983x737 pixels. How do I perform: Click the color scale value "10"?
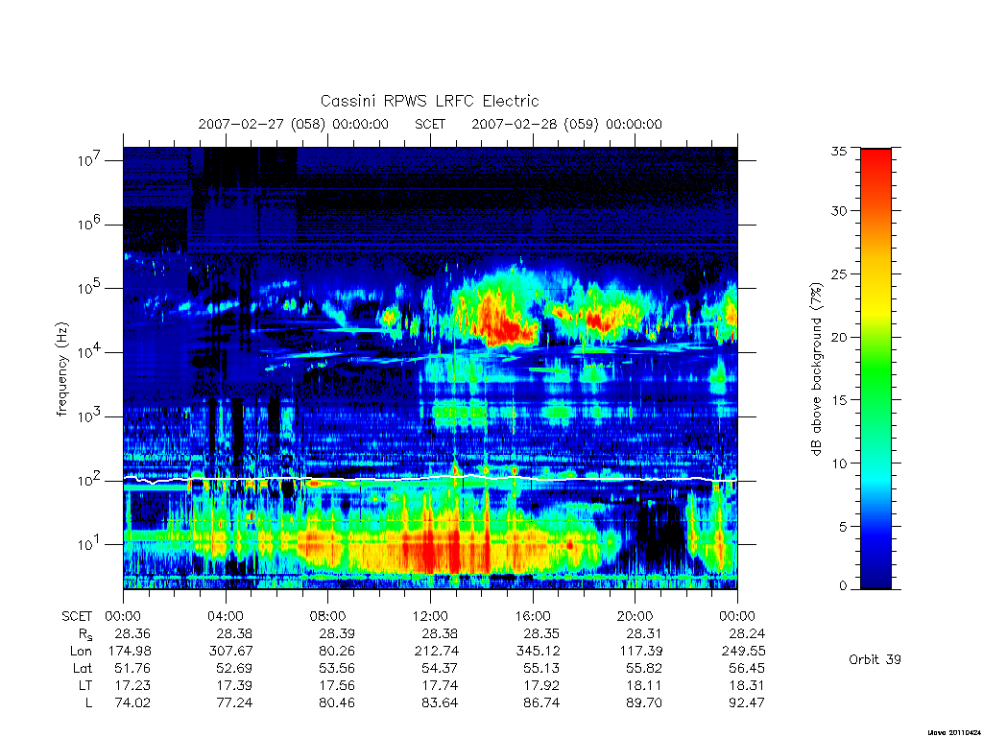click(838, 464)
